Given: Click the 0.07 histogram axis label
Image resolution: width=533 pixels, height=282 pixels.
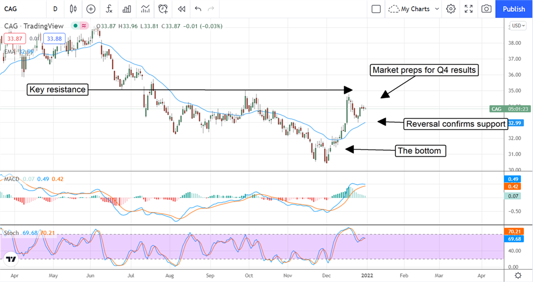Looking at the screenshot, I should (513, 196).
